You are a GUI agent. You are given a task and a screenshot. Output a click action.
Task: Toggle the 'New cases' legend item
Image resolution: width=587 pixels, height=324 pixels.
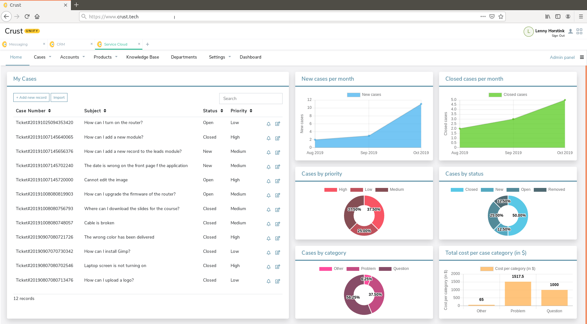(364, 95)
